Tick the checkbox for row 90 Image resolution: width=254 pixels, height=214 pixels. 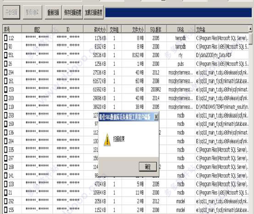[x=6, y=47]
